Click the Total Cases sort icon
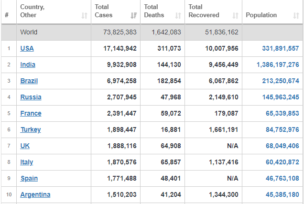This screenshot has width=304, height=204. [133, 15]
